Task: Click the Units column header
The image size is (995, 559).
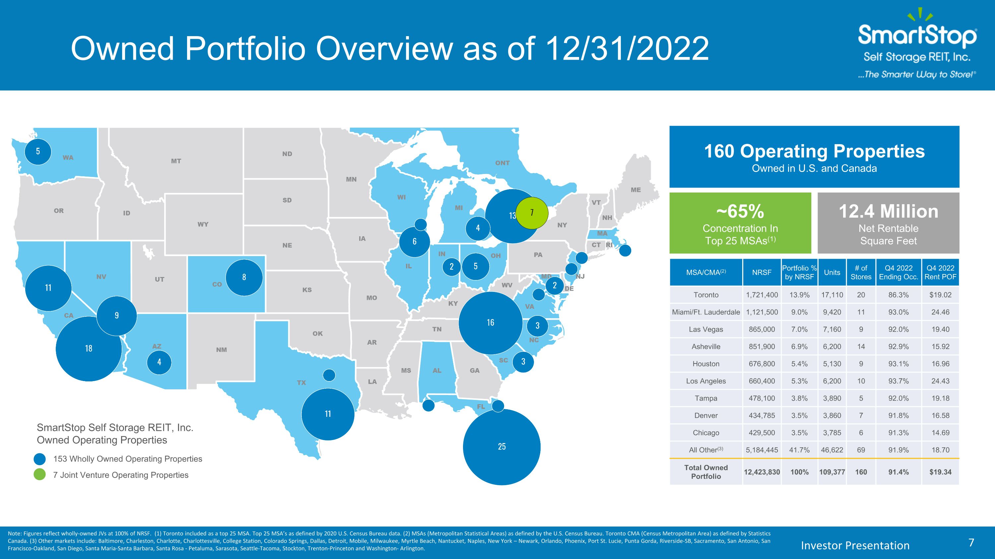Action: (832, 272)
